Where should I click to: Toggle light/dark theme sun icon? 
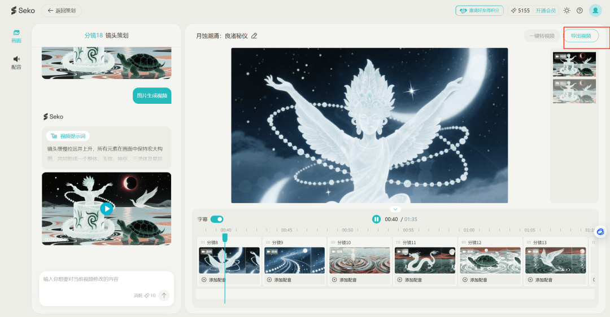(567, 11)
